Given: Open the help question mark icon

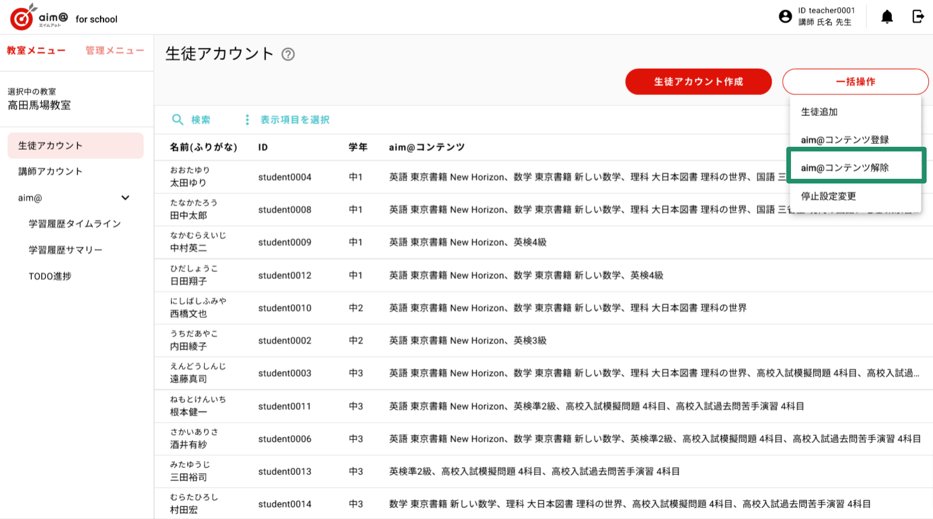Looking at the screenshot, I should [x=288, y=54].
